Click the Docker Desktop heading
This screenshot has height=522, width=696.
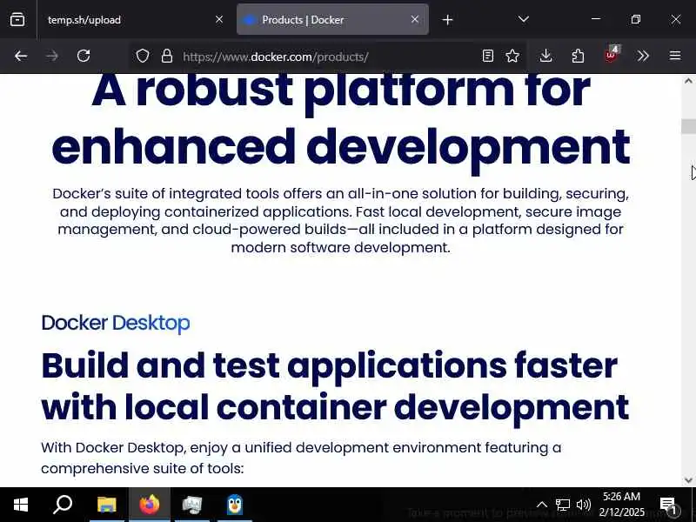pos(116,323)
